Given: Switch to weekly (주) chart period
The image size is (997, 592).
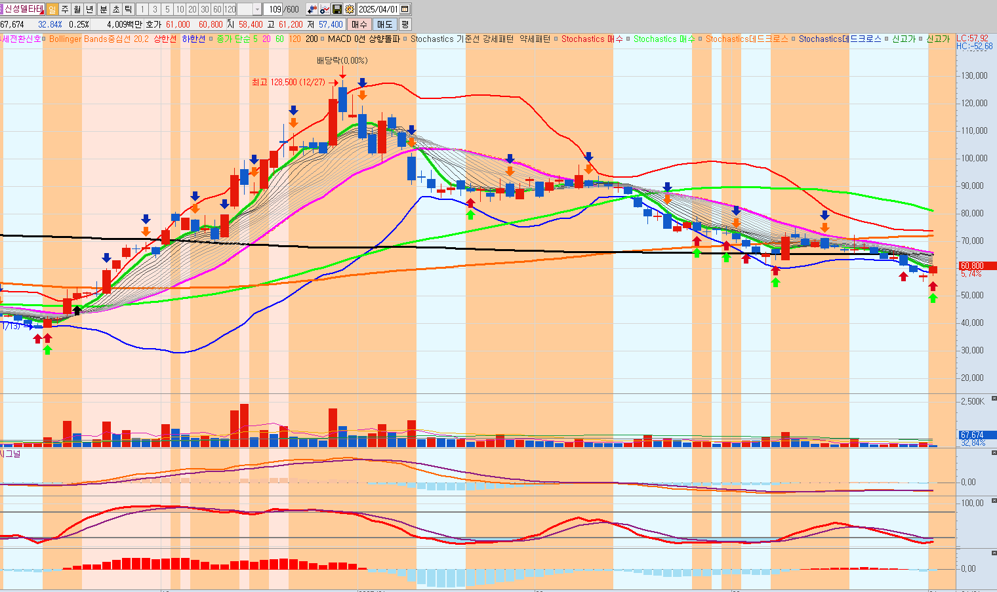Looking at the screenshot, I should click(64, 9).
